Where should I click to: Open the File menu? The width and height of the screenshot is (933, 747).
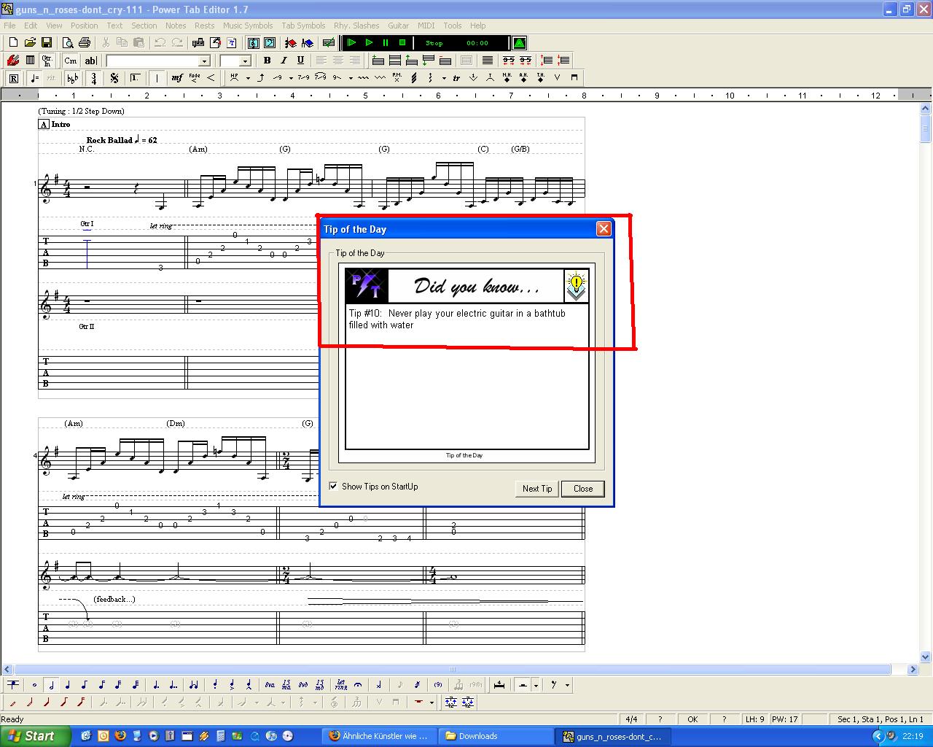point(9,26)
